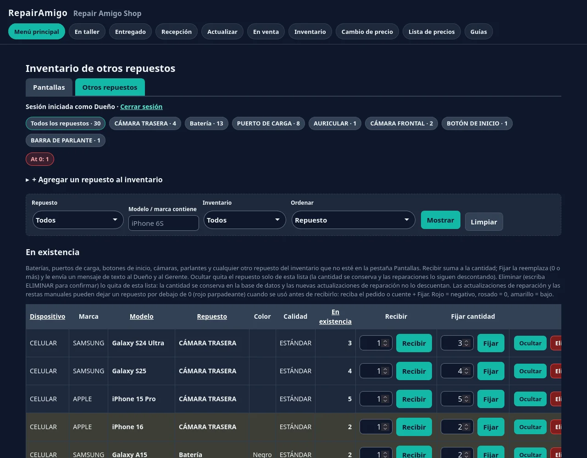The width and height of the screenshot is (587, 458).
Task: Sort by En existencia column header
Action: coord(335,316)
